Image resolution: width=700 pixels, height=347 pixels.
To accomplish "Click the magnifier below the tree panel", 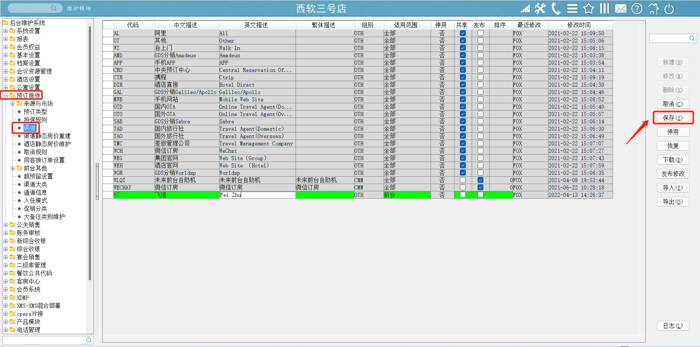I will coord(89,340).
